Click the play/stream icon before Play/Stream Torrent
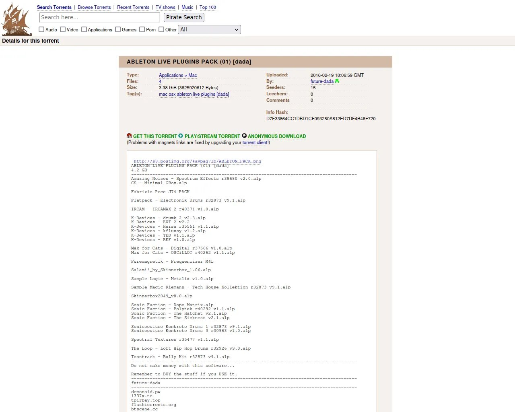Viewport: 515px width, 412px height. click(181, 136)
